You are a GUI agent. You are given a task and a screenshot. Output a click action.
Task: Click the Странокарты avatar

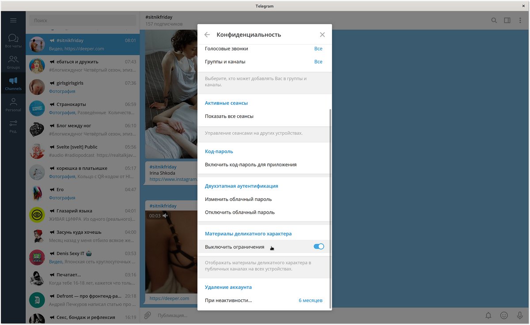[37, 108]
